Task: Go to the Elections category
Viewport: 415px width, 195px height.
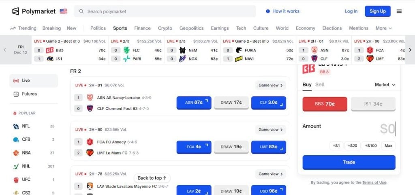Action: pos(332,28)
